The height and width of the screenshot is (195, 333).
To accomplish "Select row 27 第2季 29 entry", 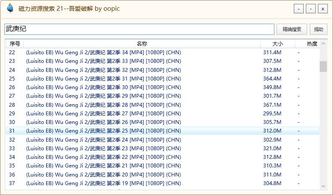I will point(162,96).
